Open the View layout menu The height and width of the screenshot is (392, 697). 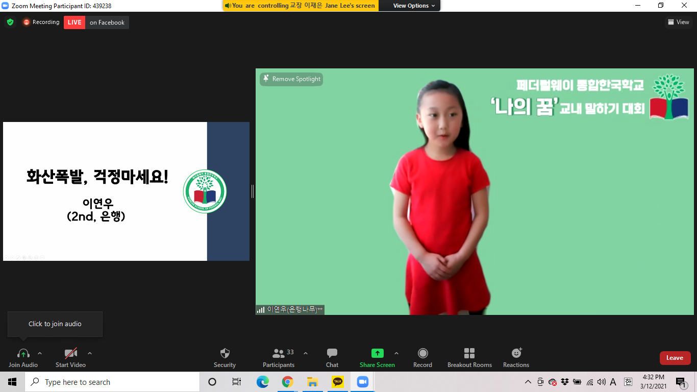point(678,22)
